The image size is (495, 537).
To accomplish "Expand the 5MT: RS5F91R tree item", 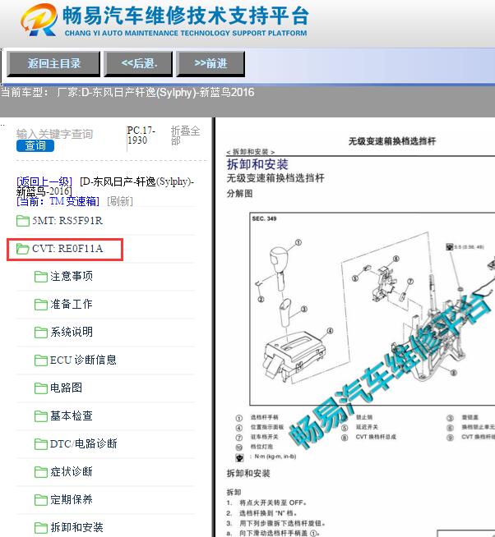I will (x=67, y=221).
